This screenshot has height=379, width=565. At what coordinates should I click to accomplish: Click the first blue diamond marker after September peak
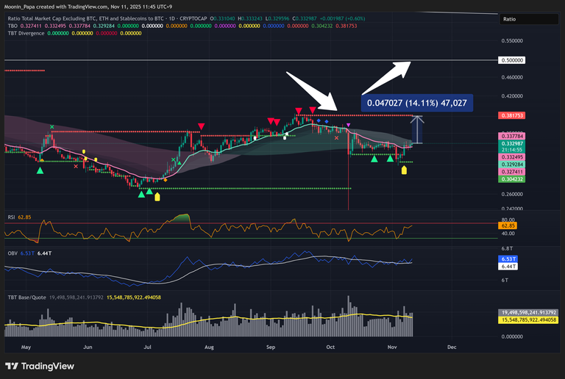(318, 120)
